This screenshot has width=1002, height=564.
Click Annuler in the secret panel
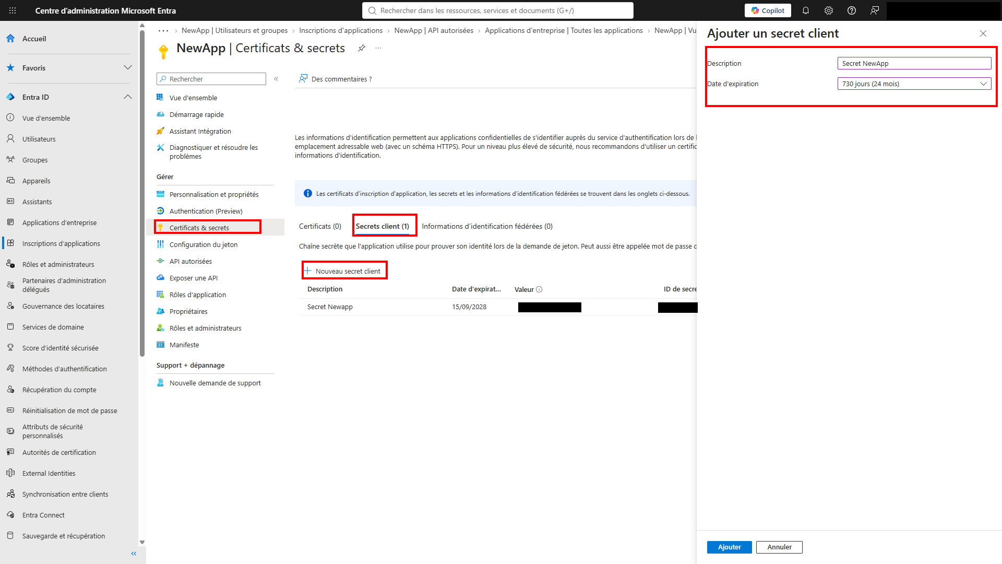(779, 547)
